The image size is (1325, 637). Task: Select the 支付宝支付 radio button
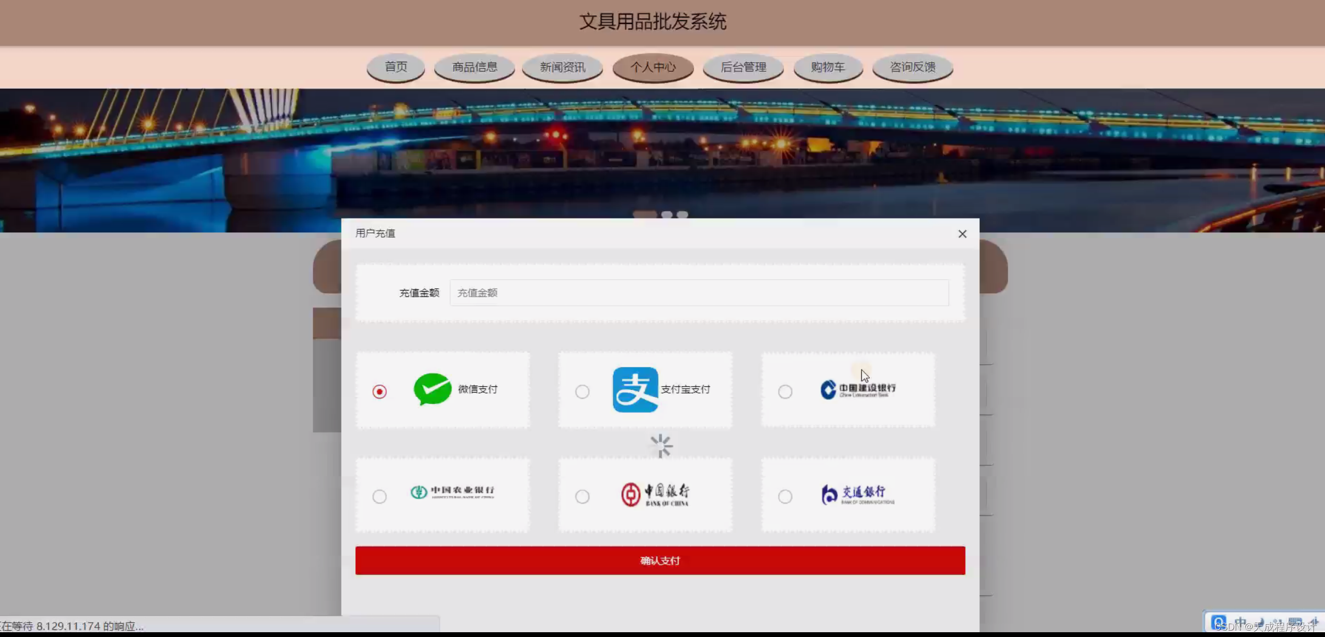(x=582, y=391)
